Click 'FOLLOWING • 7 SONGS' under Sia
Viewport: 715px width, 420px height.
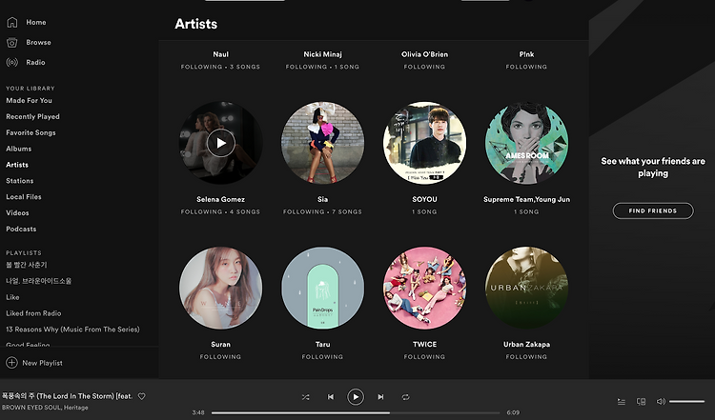[322, 211]
